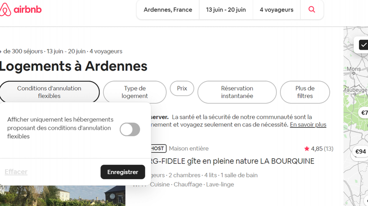Click the listing photo thumbnail
The width and height of the screenshot is (368, 206).
(63, 196)
